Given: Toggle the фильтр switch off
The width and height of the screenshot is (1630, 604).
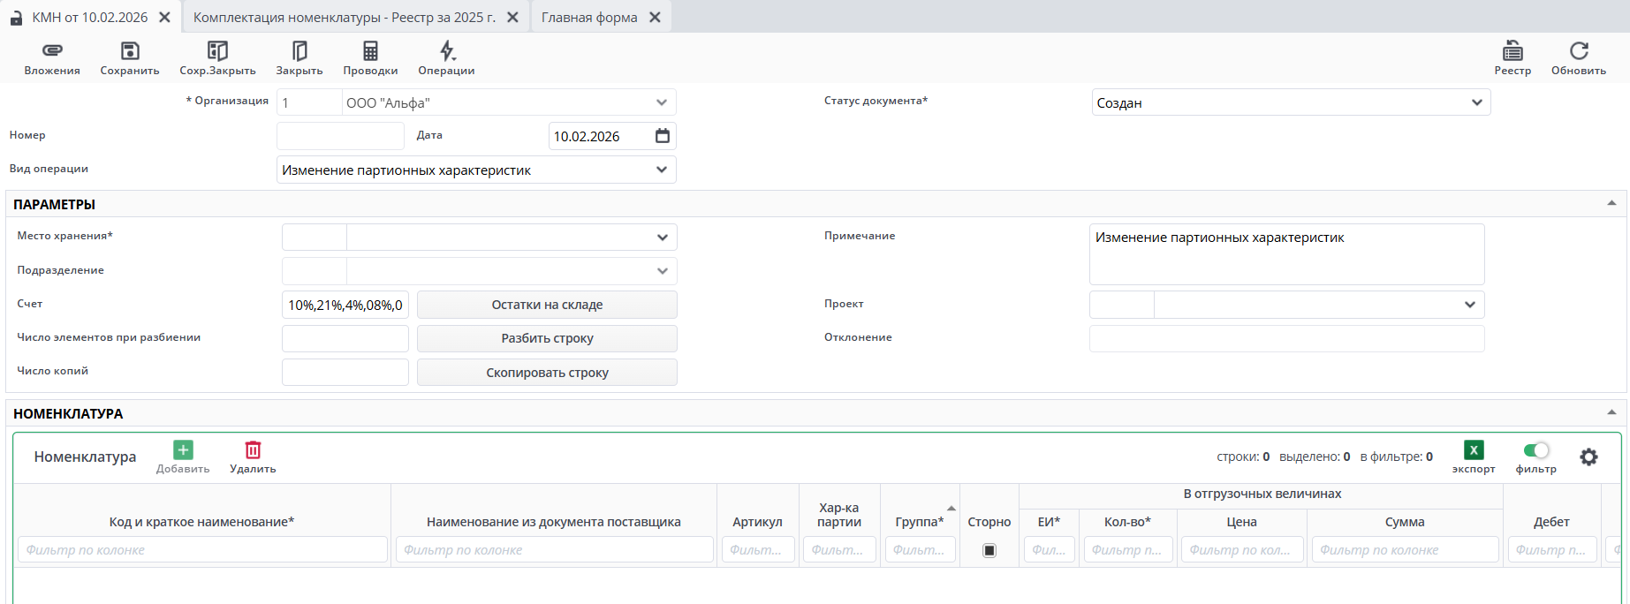Looking at the screenshot, I should tap(1536, 450).
